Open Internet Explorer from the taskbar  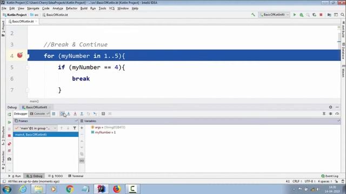tap(23, 189)
